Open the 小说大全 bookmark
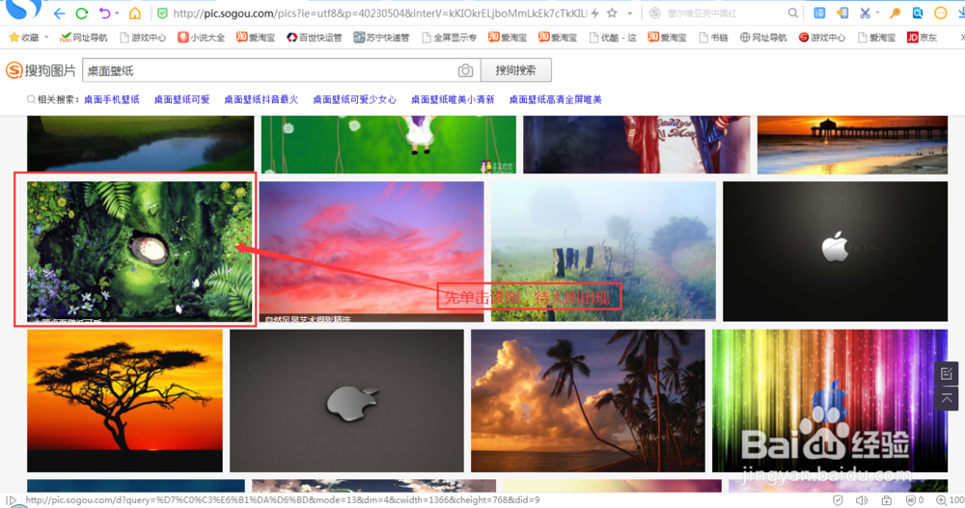This screenshot has width=965, height=508. tap(201, 38)
